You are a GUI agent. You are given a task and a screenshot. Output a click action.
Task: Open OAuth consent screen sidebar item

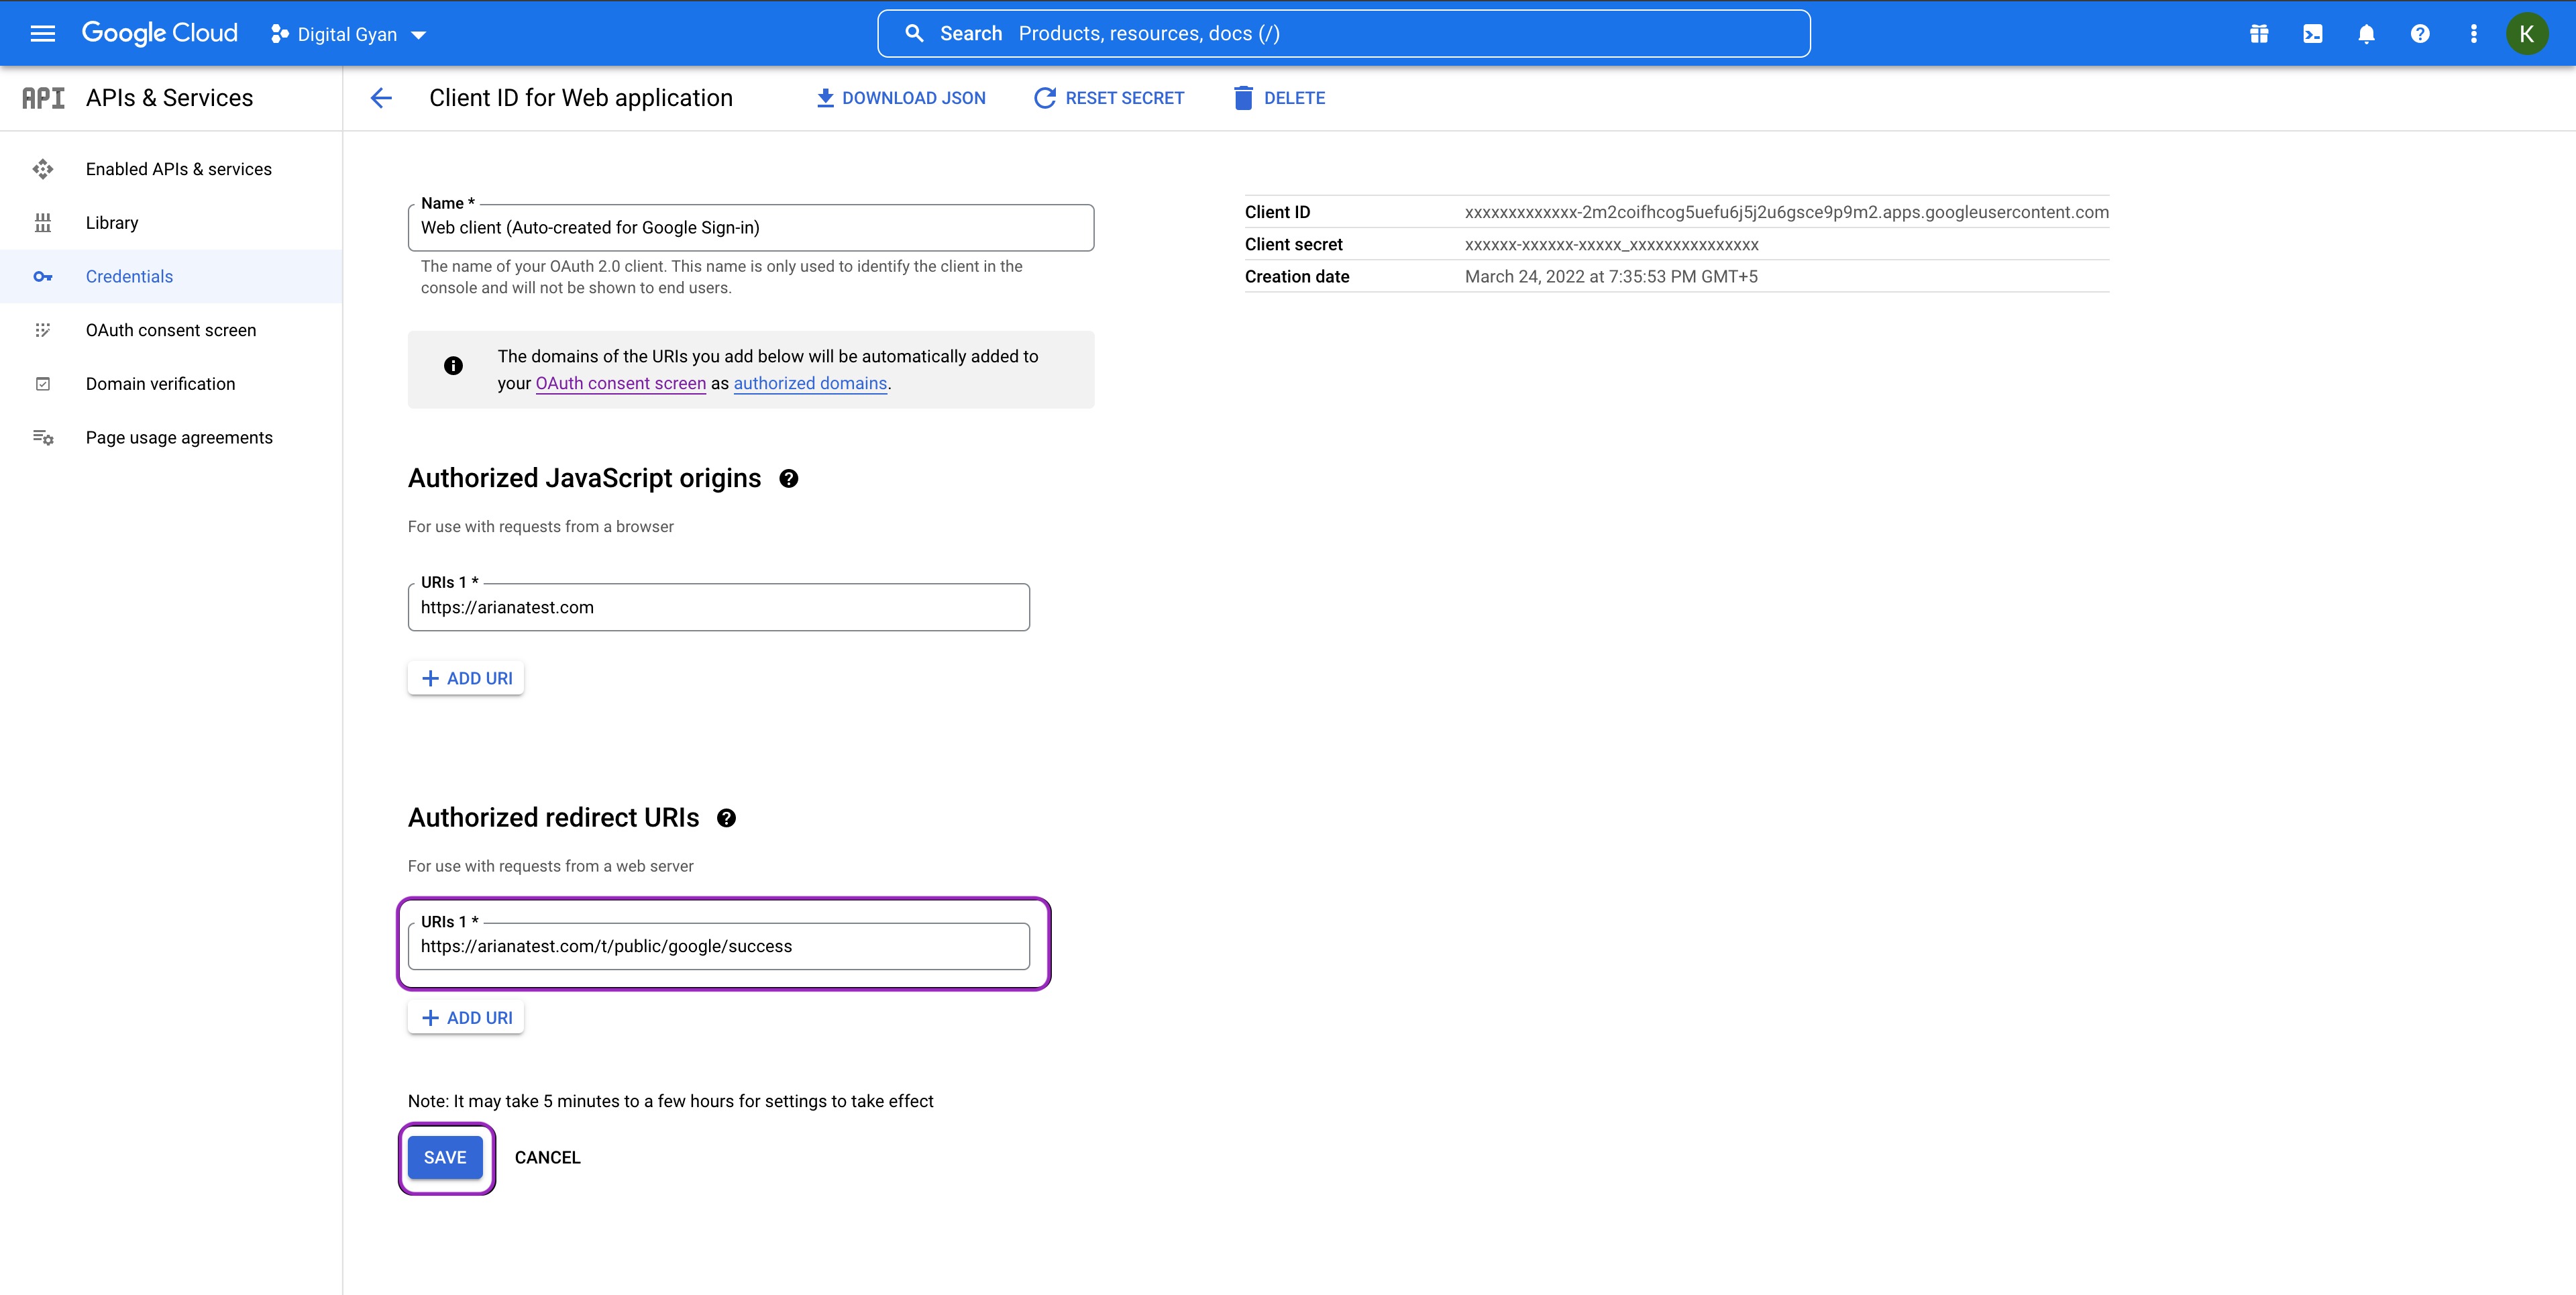(x=170, y=330)
